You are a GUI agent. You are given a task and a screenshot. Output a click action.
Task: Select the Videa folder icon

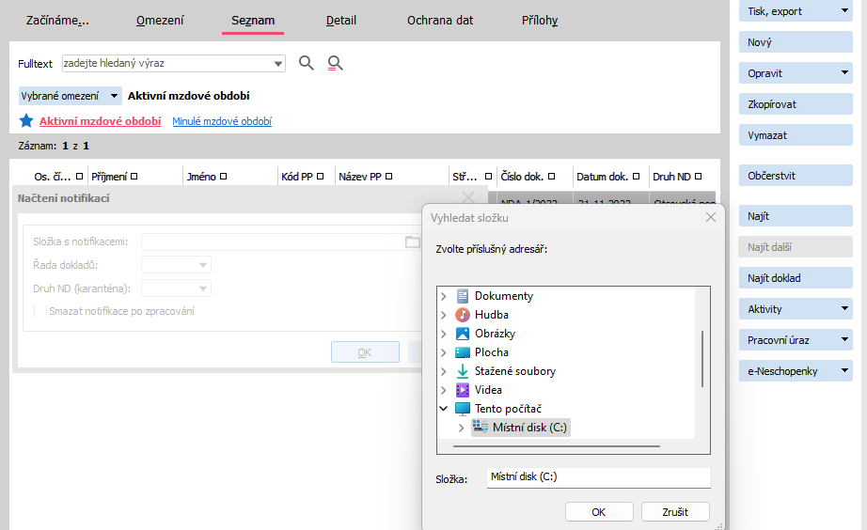pyautogui.click(x=463, y=390)
